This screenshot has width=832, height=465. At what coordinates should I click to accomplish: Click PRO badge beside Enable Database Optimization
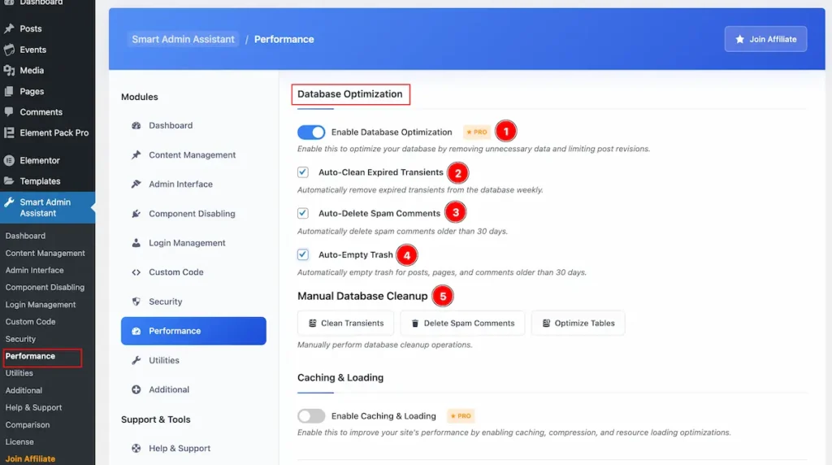tap(477, 133)
